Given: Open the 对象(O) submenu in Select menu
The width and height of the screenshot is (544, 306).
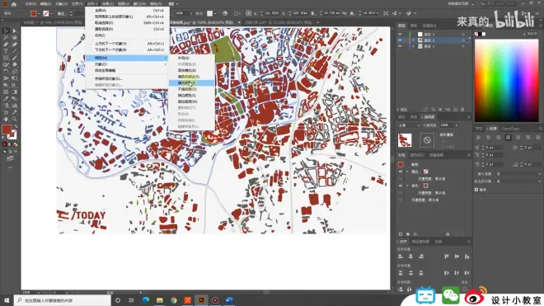Looking at the screenshot, I should pos(127,64).
